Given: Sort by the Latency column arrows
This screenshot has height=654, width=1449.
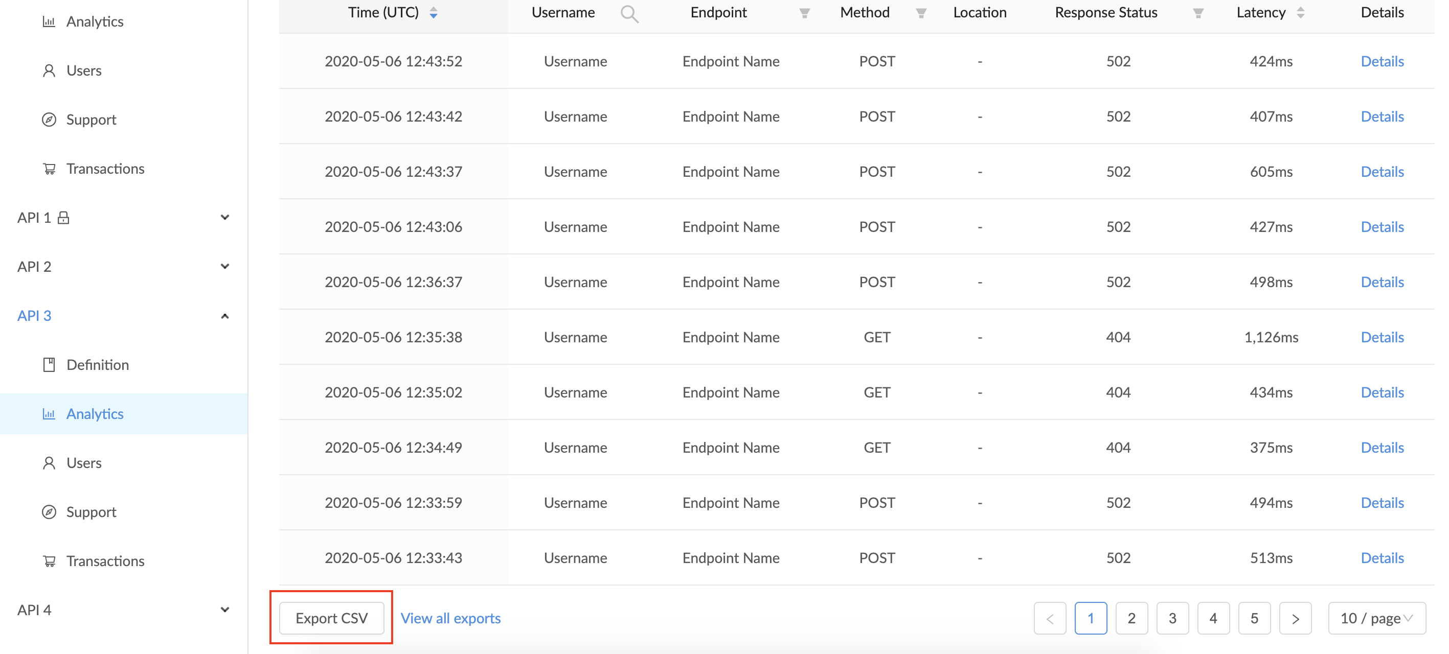Looking at the screenshot, I should click(x=1301, y=13).
